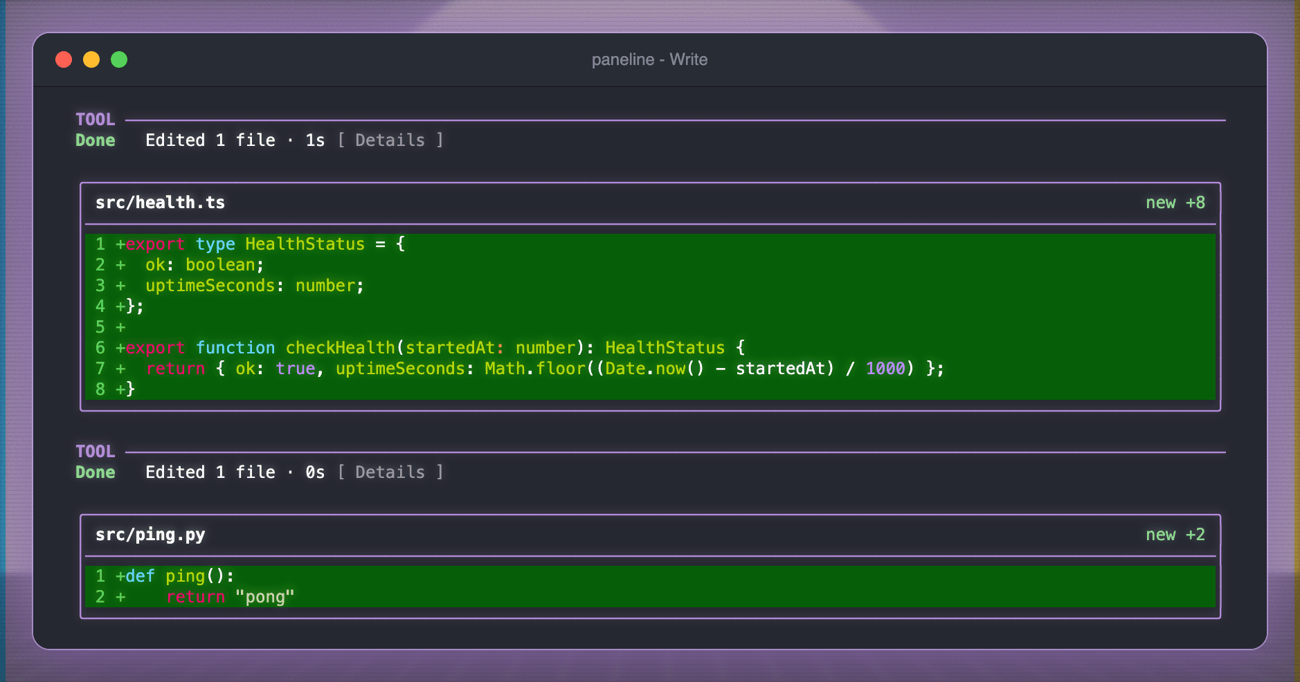Click the 'paneline - Write' window title
Viewport: 1300px width, 682px height.
[x=649, y=59]
